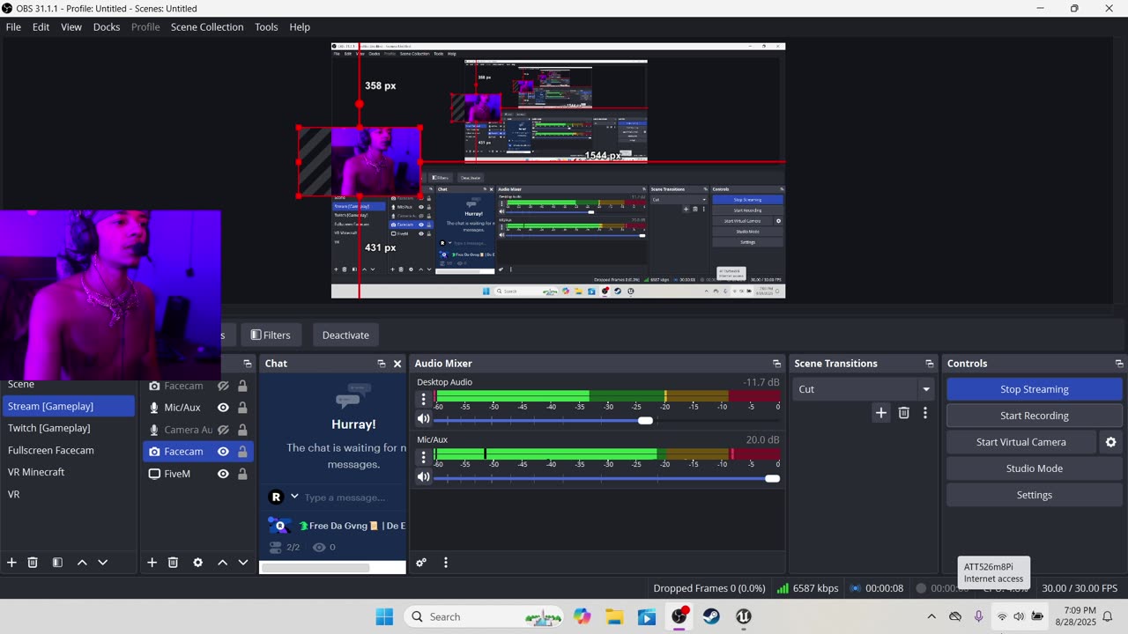Float the Controls dock
The height and width of the screenshot is (634, 1128).
[1119, 364]
